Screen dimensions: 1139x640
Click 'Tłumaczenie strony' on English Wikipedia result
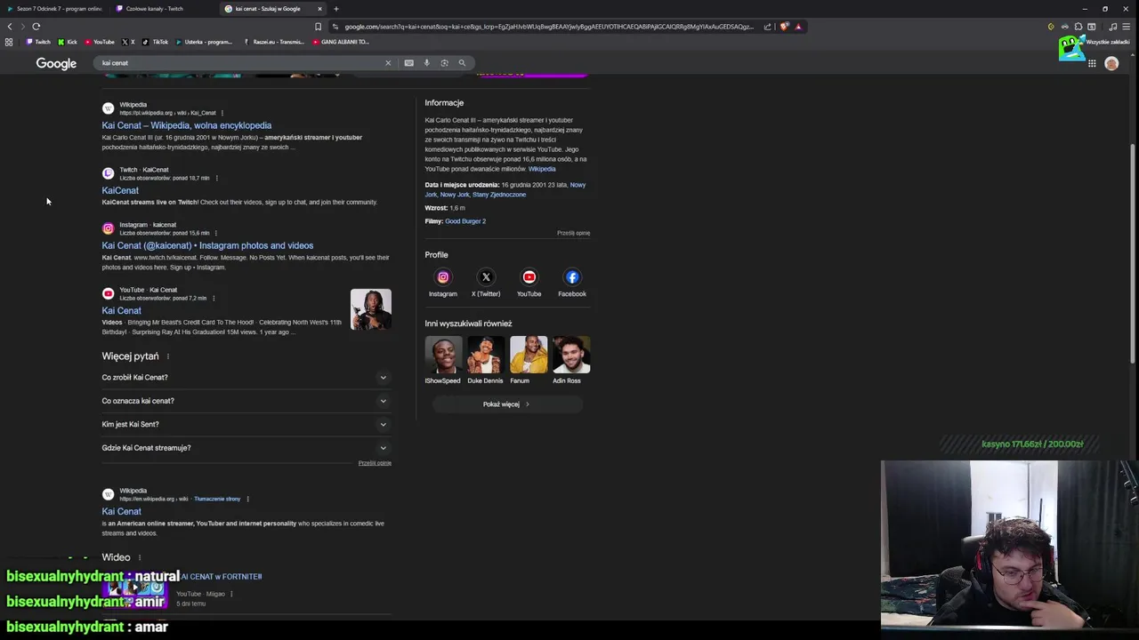coord(217,499)
